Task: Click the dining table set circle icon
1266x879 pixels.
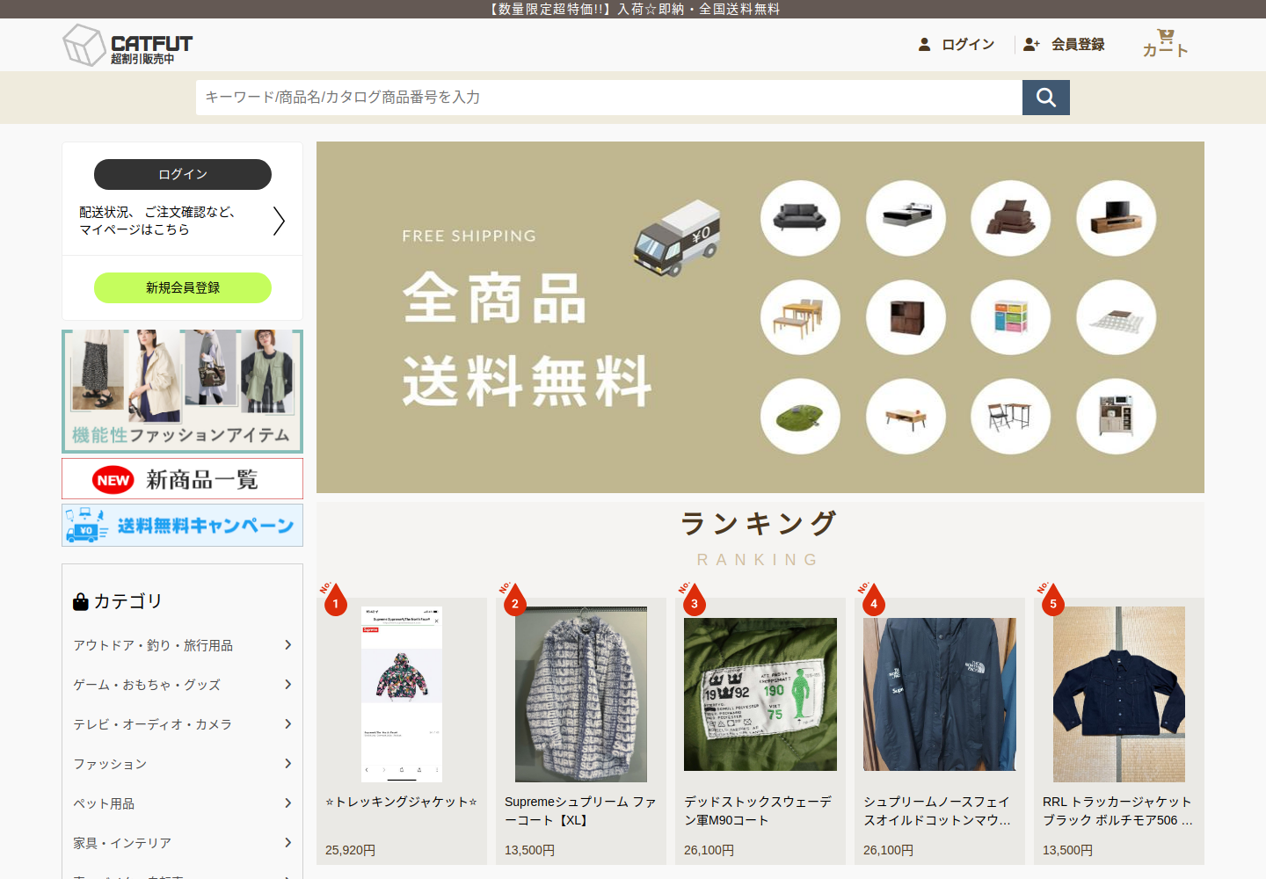Action: point(800,317)
